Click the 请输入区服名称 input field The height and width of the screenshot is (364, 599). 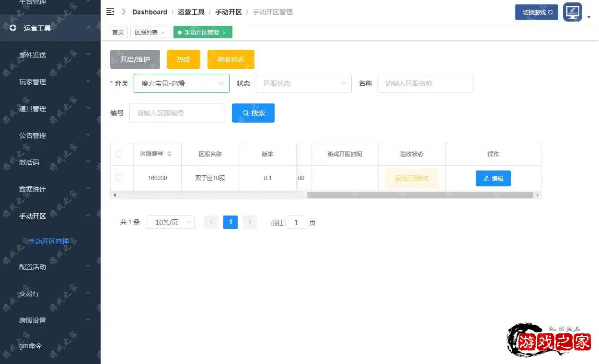click(425, 83)
